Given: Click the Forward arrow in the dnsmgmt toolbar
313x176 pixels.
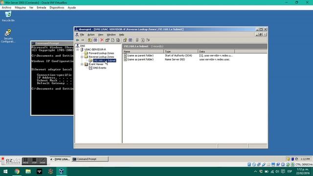Looking at the screenshot, I should [x=83, y=40].
